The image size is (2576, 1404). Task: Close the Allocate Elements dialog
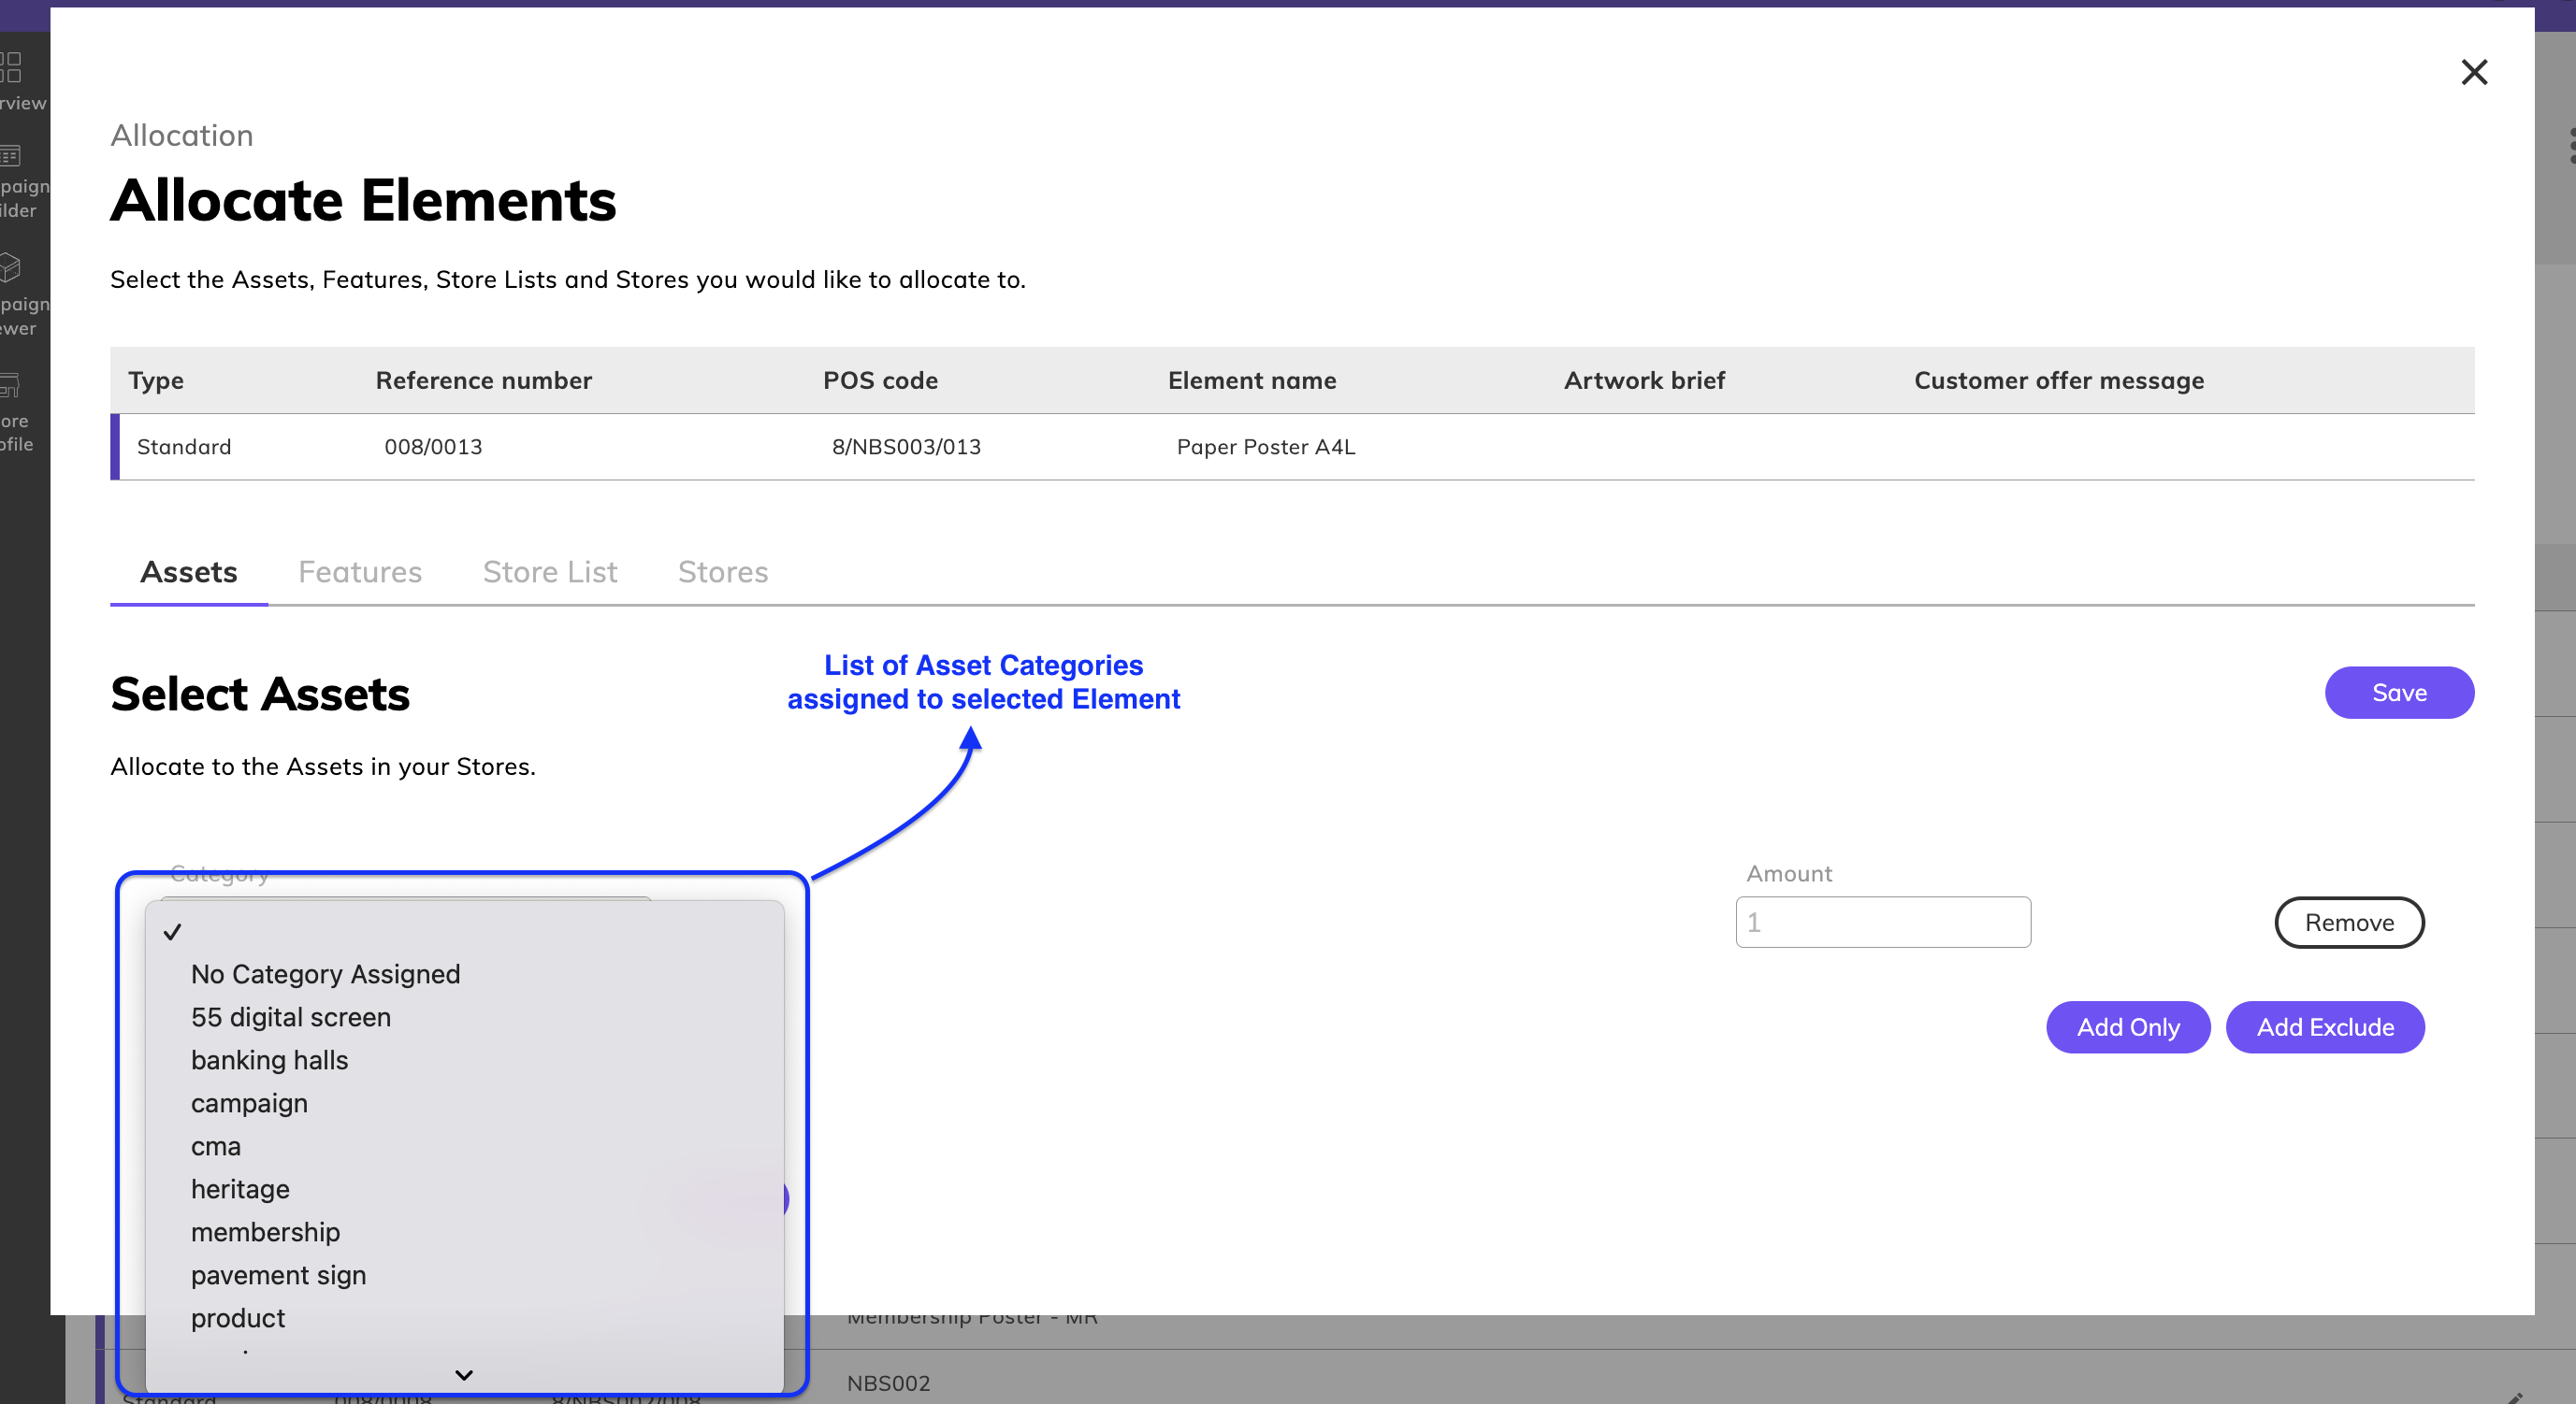pos(2473,72)
